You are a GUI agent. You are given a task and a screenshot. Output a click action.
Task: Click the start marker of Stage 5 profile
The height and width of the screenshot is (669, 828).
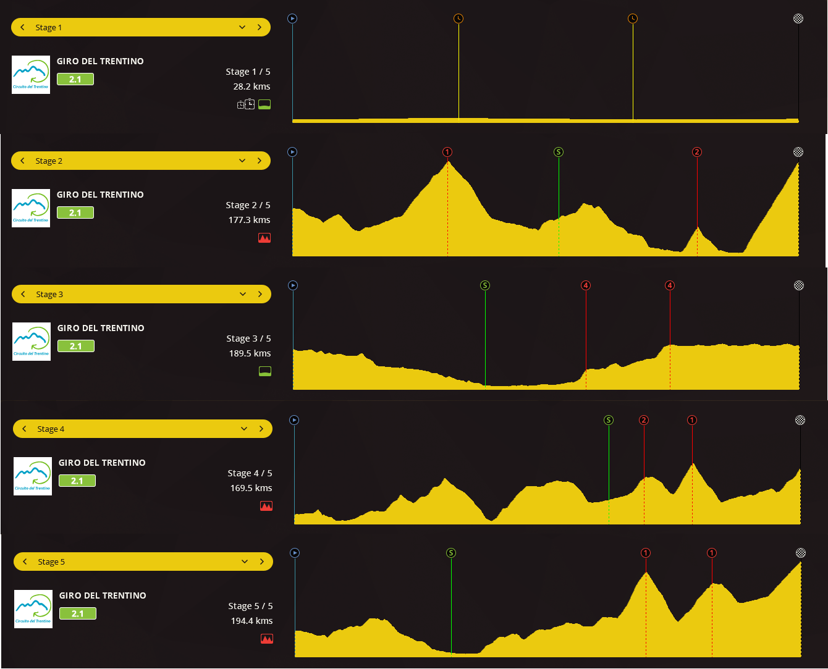[x=295, y=553]
